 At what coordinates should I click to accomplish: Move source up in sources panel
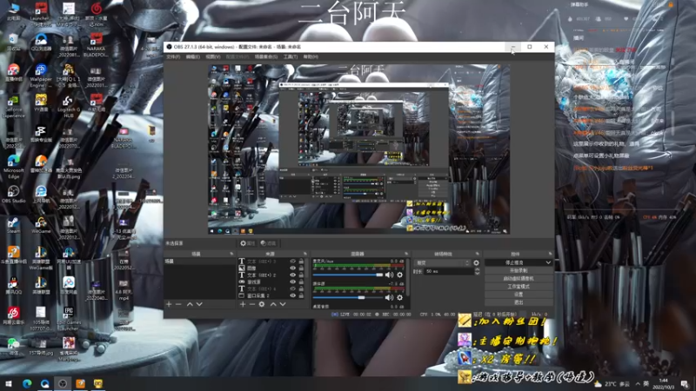coord(273,304)
